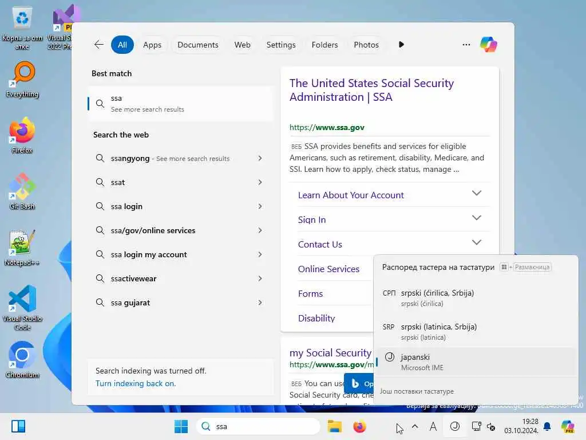Image resolution: width=586 pixels, height=440 pixels.
Task: Expand the ssactivewear suggestion arrow
Action: pos(260,278)
